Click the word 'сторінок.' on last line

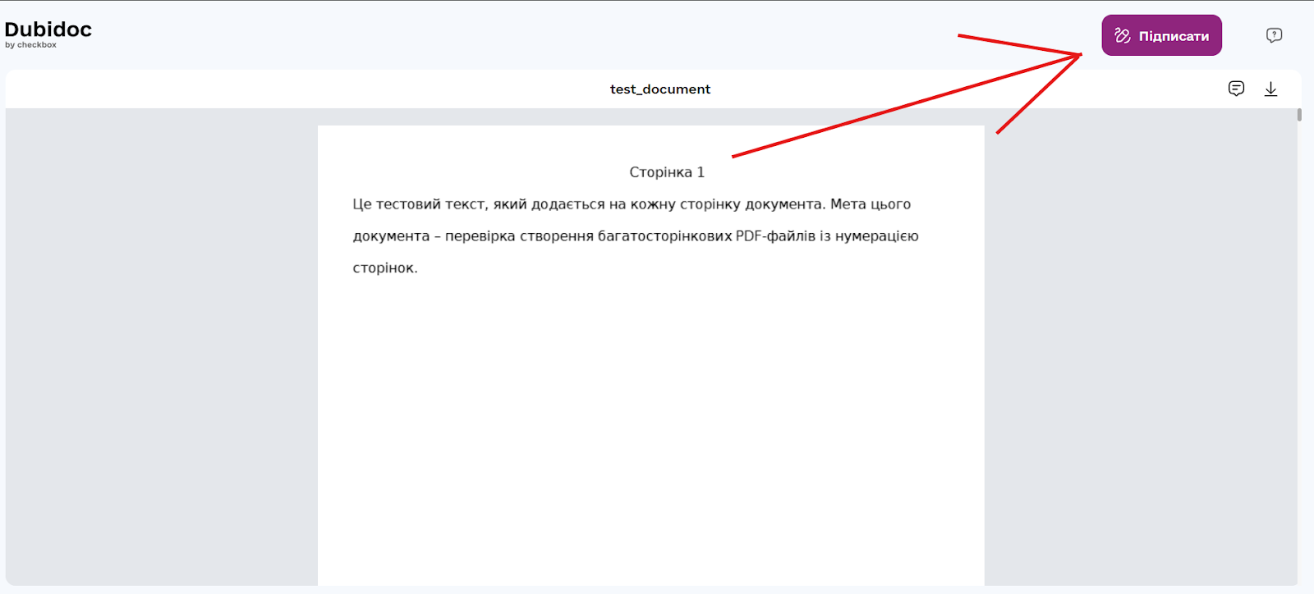(385, 268)
